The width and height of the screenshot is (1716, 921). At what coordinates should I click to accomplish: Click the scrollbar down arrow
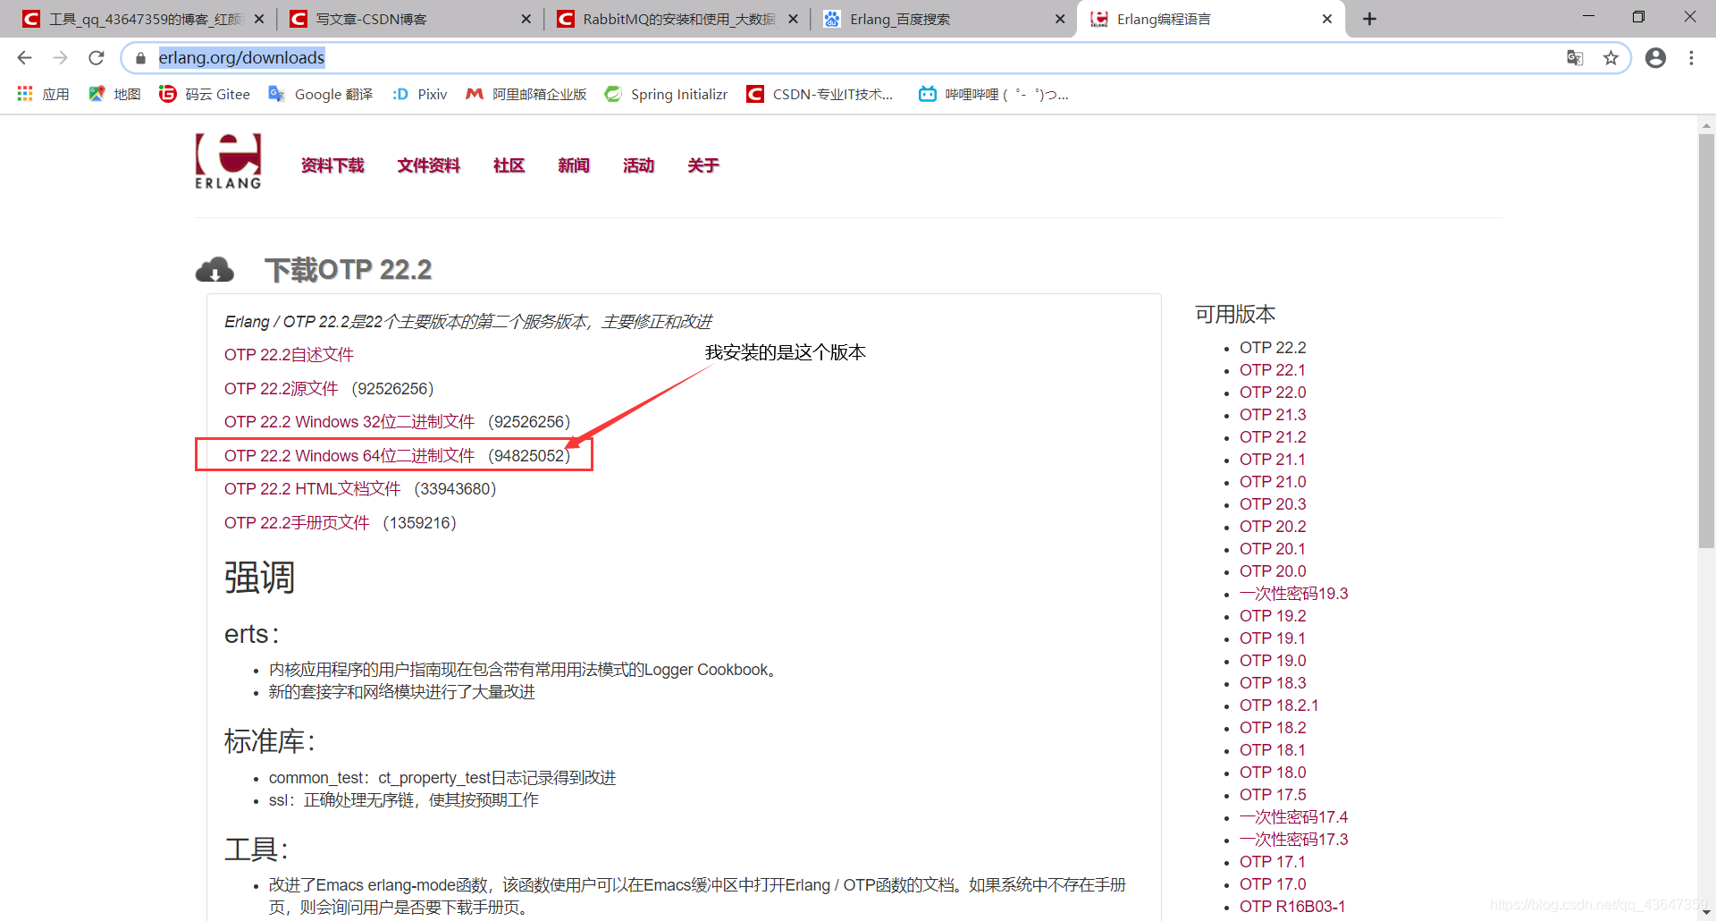coord(1706,912)
